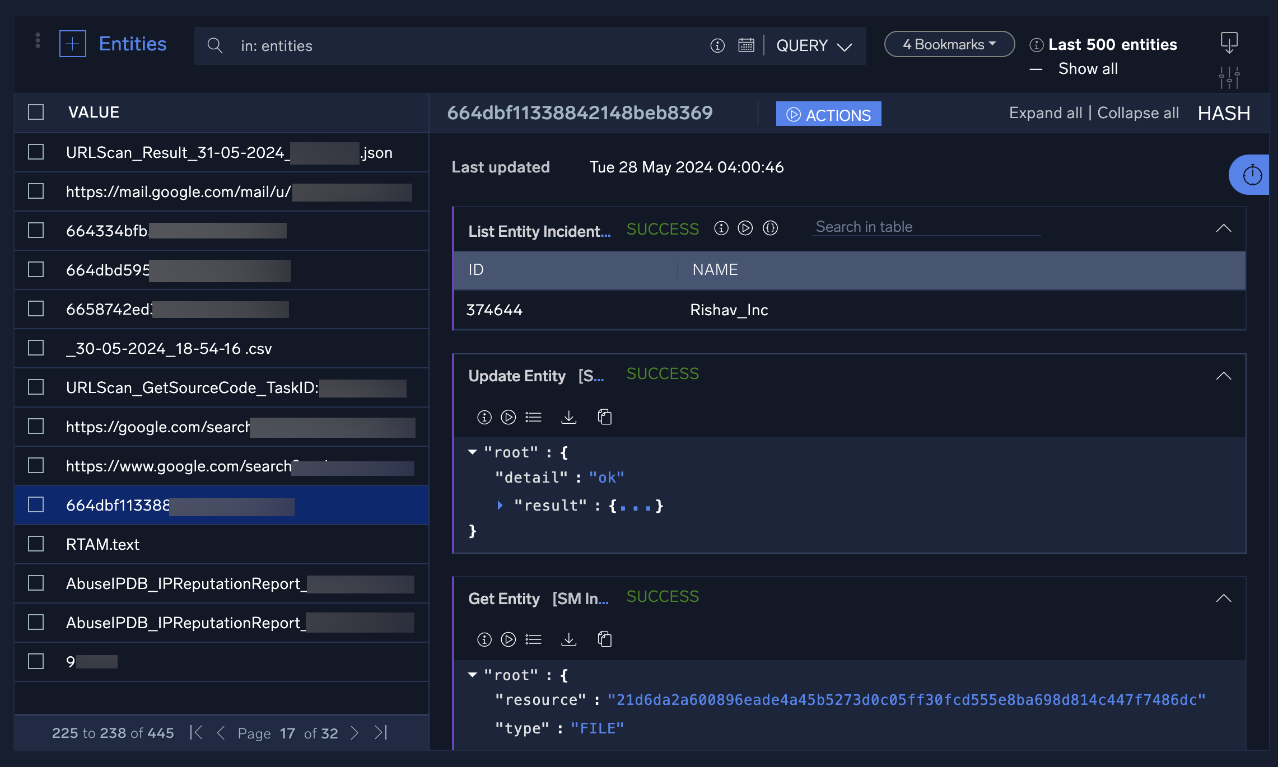
Task: Open the blue timer side tab
Action: click(x=1252, y=175)
